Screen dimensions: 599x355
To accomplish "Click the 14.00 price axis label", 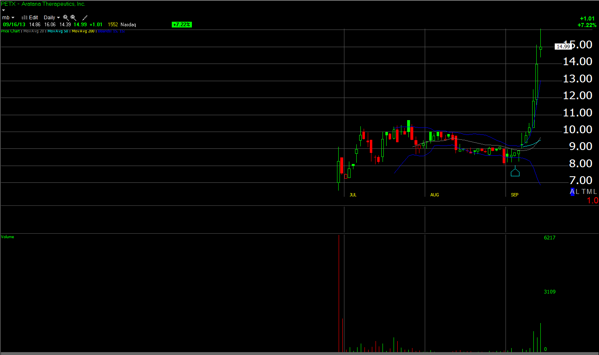I will (x=578, y=61).
